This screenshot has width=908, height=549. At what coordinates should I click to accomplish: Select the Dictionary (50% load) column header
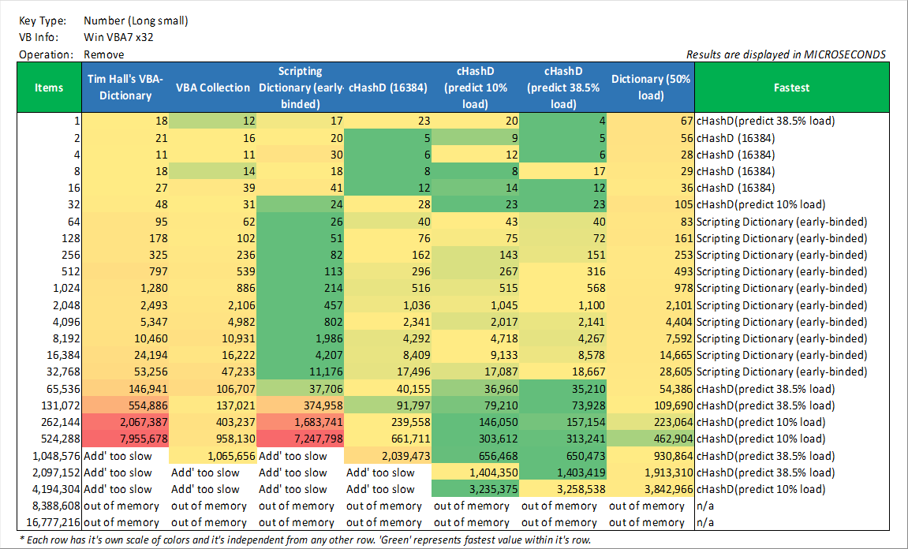click(x=651, y=88)
